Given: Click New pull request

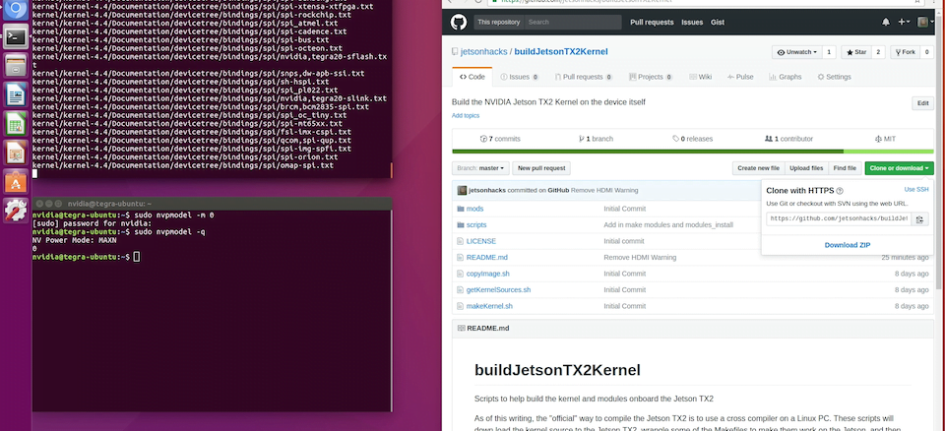Looking at the screenshot, I should [x=541, y=168].
